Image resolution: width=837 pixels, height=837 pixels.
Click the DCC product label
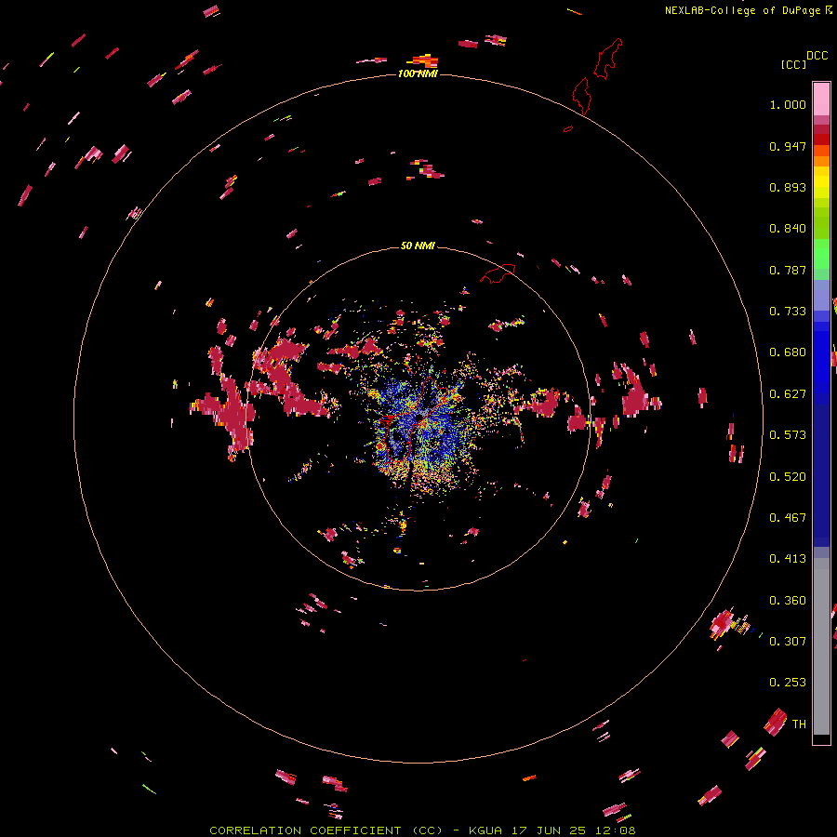817,56
